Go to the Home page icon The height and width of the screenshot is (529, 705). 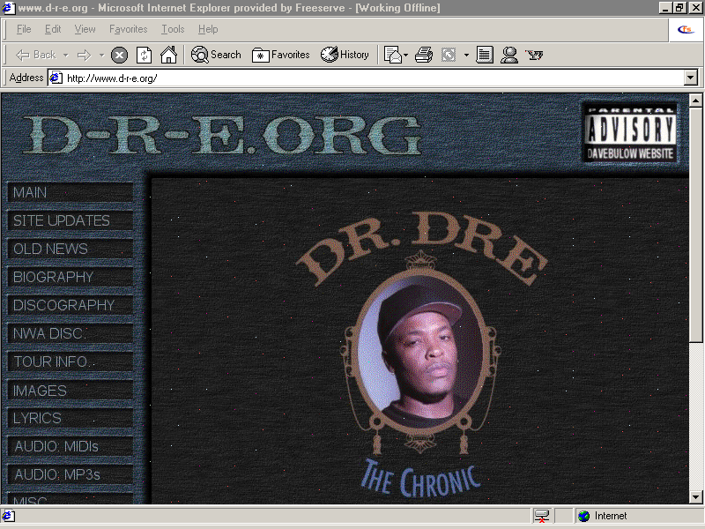(x=168, y=55)
